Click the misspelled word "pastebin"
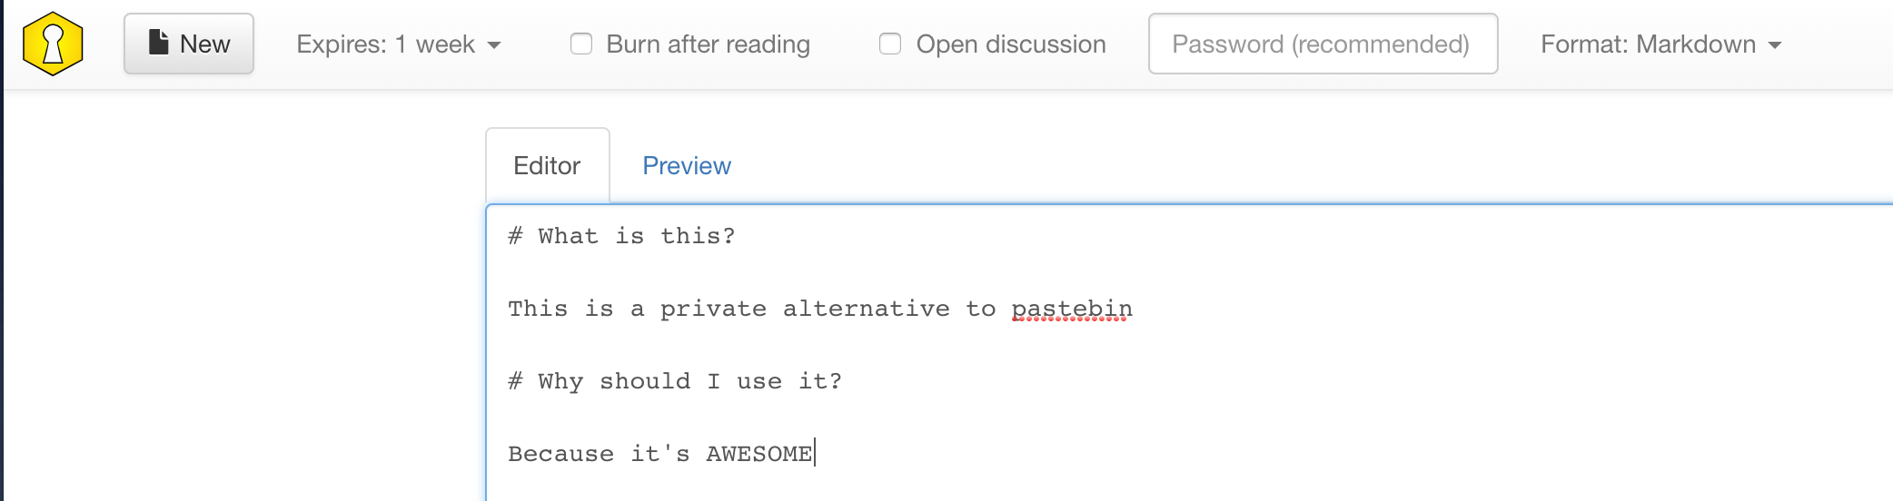 point(1072,309)
